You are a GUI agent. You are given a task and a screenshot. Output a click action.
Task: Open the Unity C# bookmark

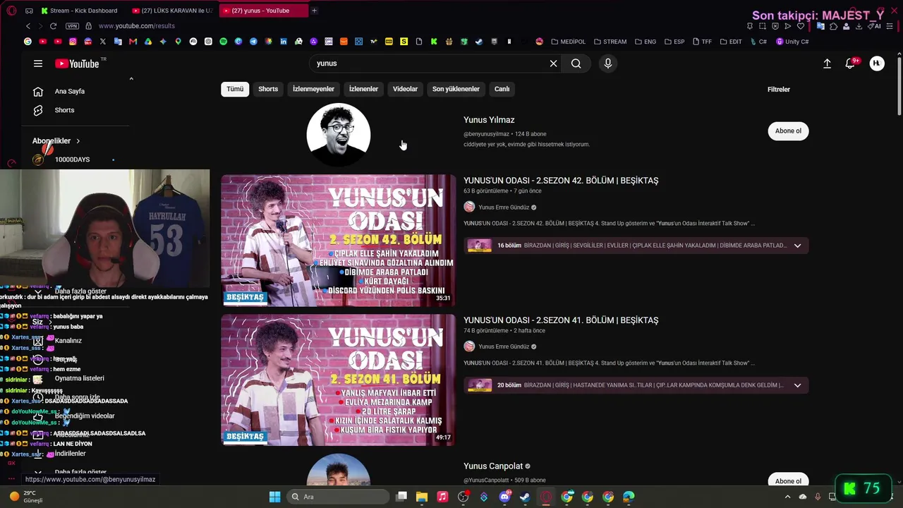point(792,42)
